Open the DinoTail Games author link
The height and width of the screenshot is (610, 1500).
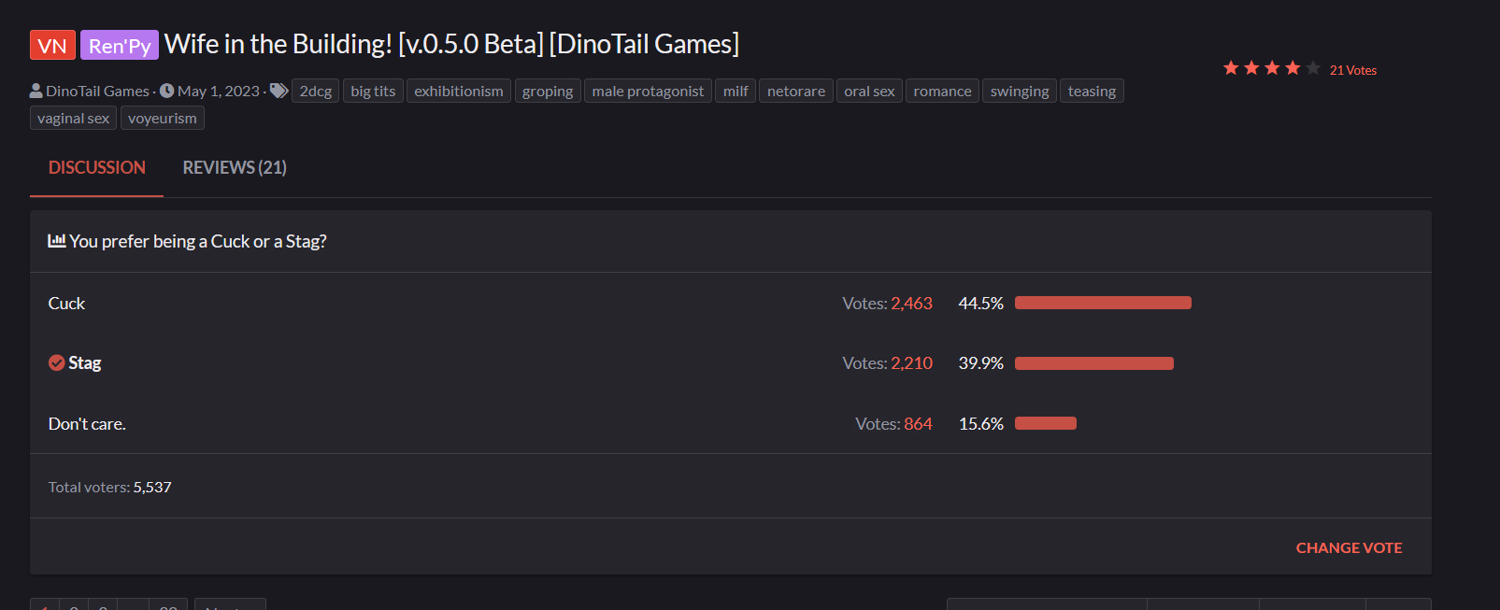(x=97, y=91)
